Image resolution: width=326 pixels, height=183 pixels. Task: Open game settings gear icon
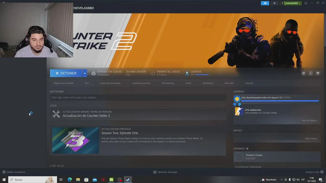pos(304,73)
